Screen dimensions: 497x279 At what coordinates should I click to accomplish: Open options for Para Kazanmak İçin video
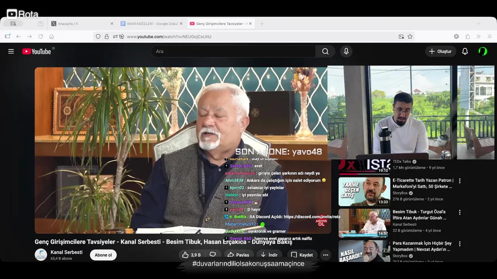460,244
